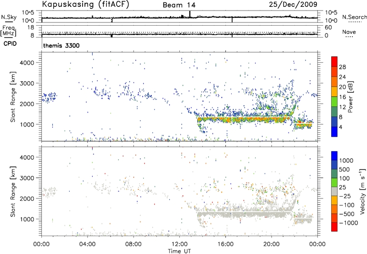367x254 pixels.
Task: Click the CPID label
Action: (10, 44)
